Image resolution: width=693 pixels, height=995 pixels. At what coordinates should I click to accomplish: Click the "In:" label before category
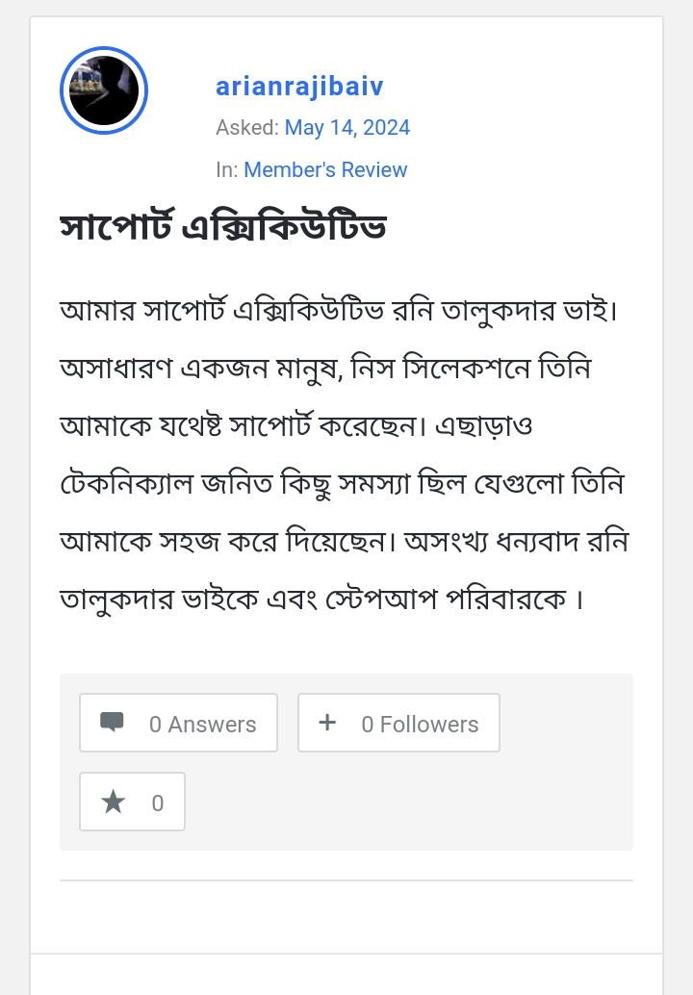(226, 170)
